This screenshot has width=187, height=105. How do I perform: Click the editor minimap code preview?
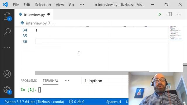tap(176, 33)
